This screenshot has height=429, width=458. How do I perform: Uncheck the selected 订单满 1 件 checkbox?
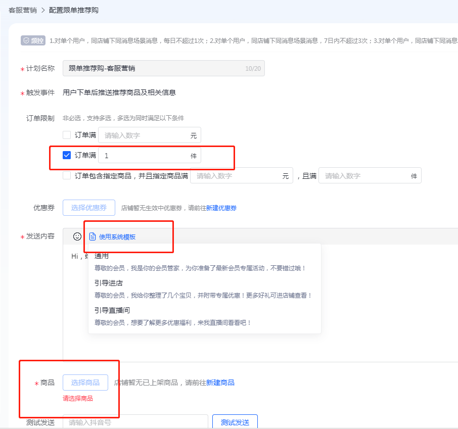coord(66,155)
